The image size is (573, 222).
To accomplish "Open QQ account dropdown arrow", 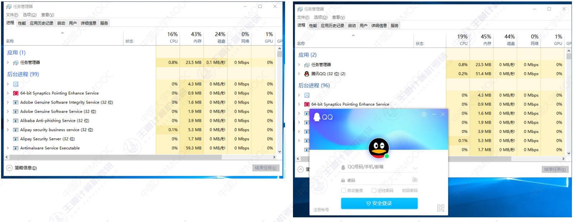I will [415, 168].
